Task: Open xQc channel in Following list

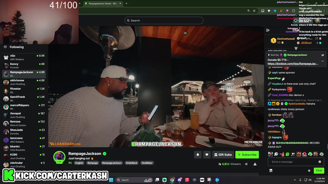Action: [24, 57]
